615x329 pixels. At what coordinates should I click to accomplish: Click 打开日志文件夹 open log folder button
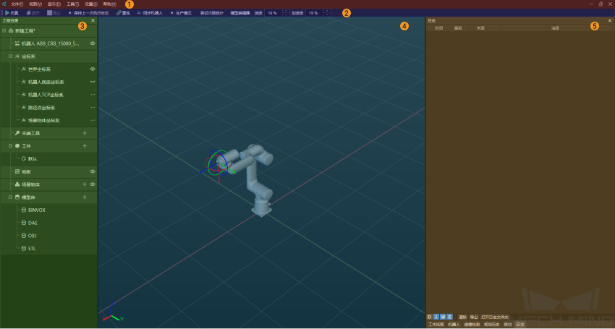coord(495,317)
